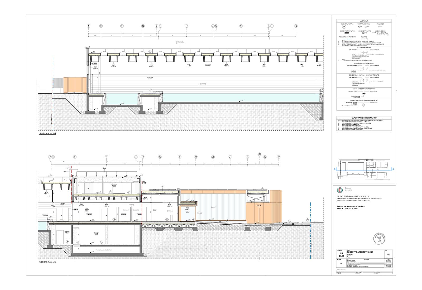Click the 'AR 03.01' drawing number
This screenshot has width=422, height=290.
pos(341,255)
